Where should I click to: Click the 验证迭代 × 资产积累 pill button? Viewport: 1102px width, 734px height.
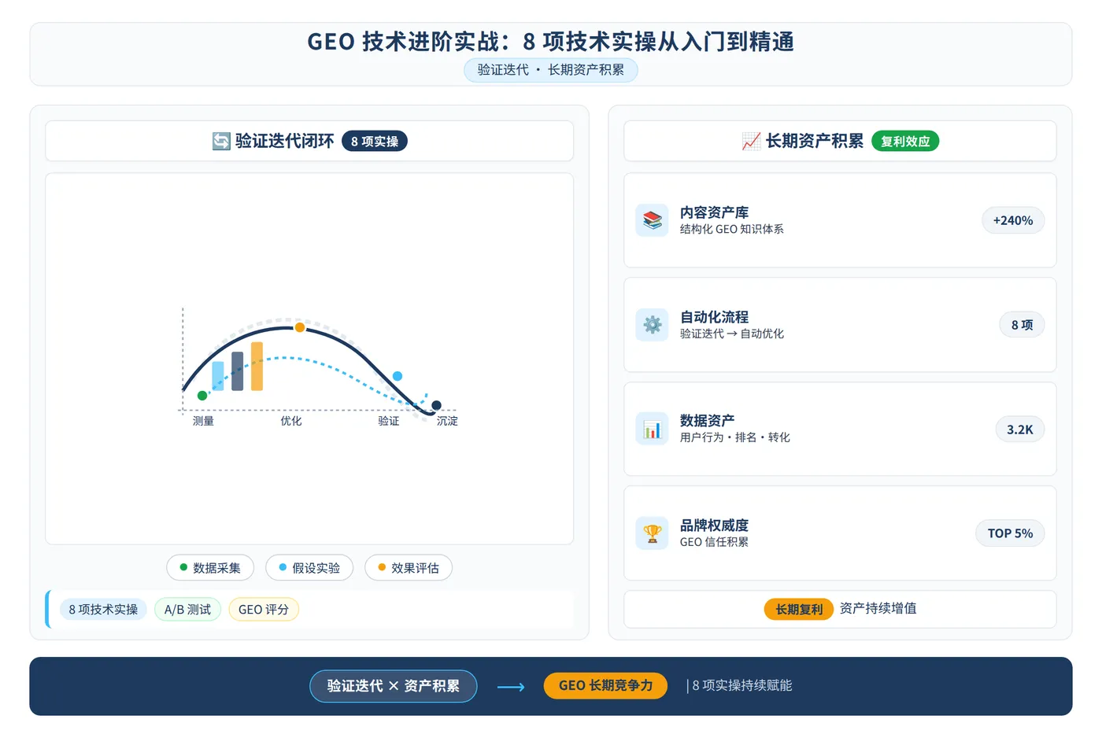(x=394, y=686)
